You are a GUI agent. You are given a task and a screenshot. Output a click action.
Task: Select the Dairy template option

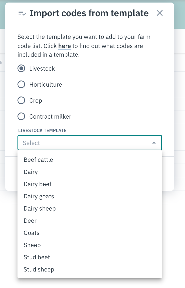tap(90, 172)
